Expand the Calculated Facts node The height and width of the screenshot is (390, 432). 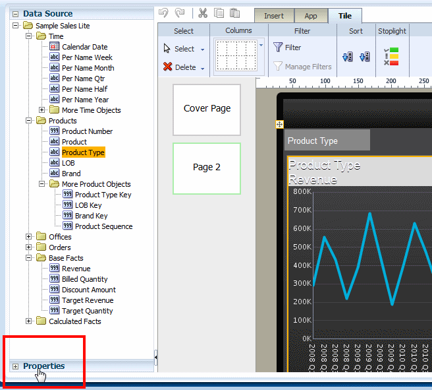pyautogui.click(x=28, y=321)
